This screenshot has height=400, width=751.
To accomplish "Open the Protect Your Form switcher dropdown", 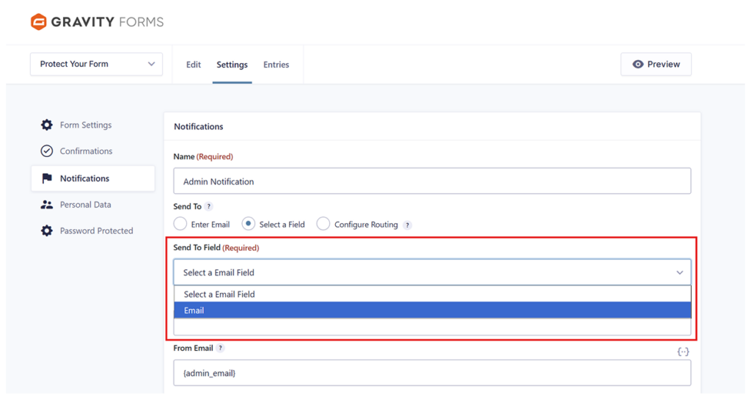I will click(96, 64).
